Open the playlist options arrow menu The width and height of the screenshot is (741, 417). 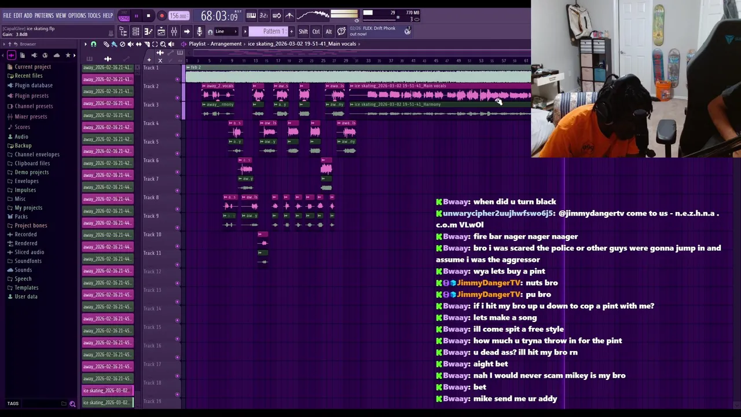coord(86,44)
